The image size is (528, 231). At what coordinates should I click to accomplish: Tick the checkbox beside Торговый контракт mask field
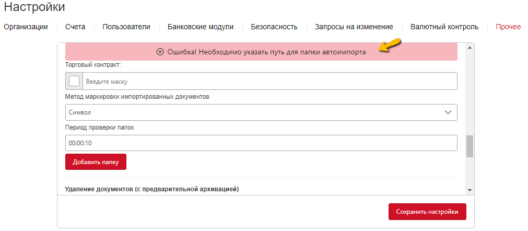coord(74,81)
